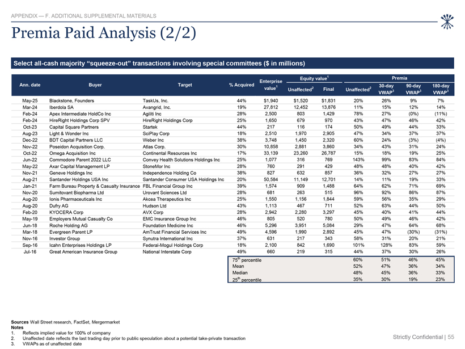Click the star logo icon at top right
Viewport: 465px width, 349px height.
point(447,22)
